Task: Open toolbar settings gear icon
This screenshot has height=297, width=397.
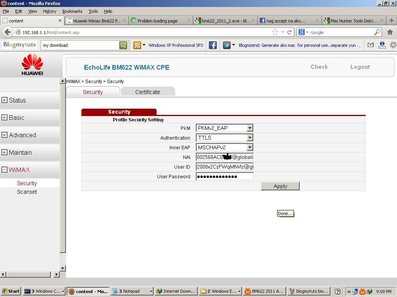Action: coord(393,45)
